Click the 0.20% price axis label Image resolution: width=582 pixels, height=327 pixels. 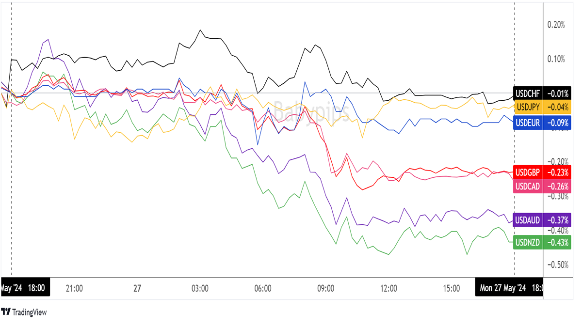pyautogui.click(x=556, y=25)
